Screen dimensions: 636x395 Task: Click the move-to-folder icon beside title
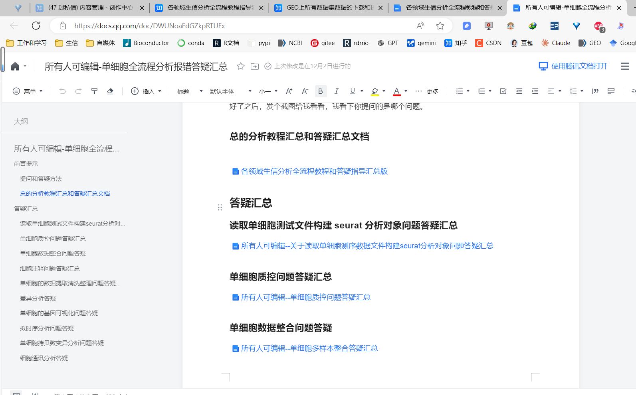(255, 66)
